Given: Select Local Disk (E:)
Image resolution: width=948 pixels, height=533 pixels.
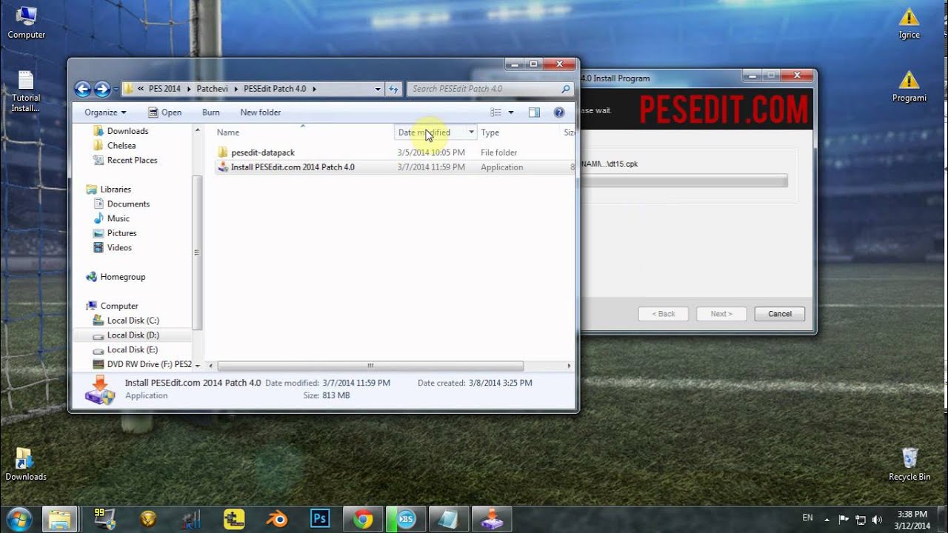Looking at the screenshot, I should [132, 349].
